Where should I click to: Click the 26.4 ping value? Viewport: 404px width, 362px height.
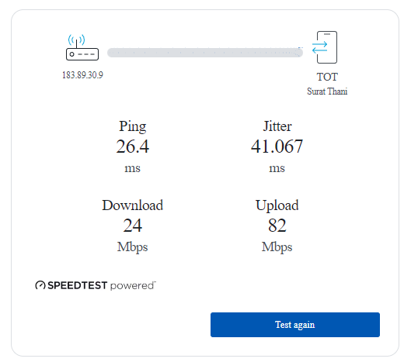(132, 147)
